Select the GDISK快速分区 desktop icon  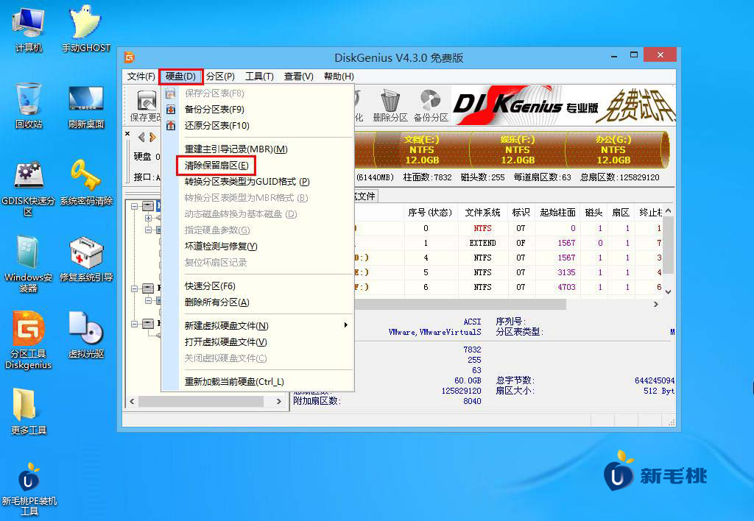[29, 188]
